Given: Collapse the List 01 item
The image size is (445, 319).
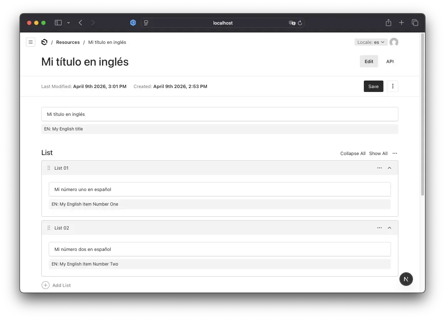Looking at the screenshot, I should pos(389,168).
